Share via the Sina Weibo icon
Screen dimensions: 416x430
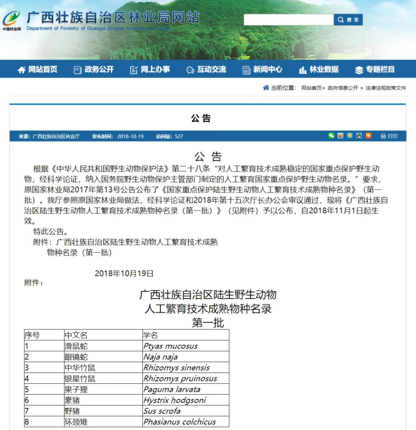(x=341, y=136)
